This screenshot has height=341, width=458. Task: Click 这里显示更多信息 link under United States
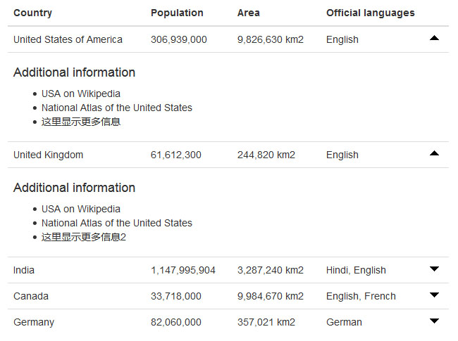pyautogui.click(x=80, y=122)
